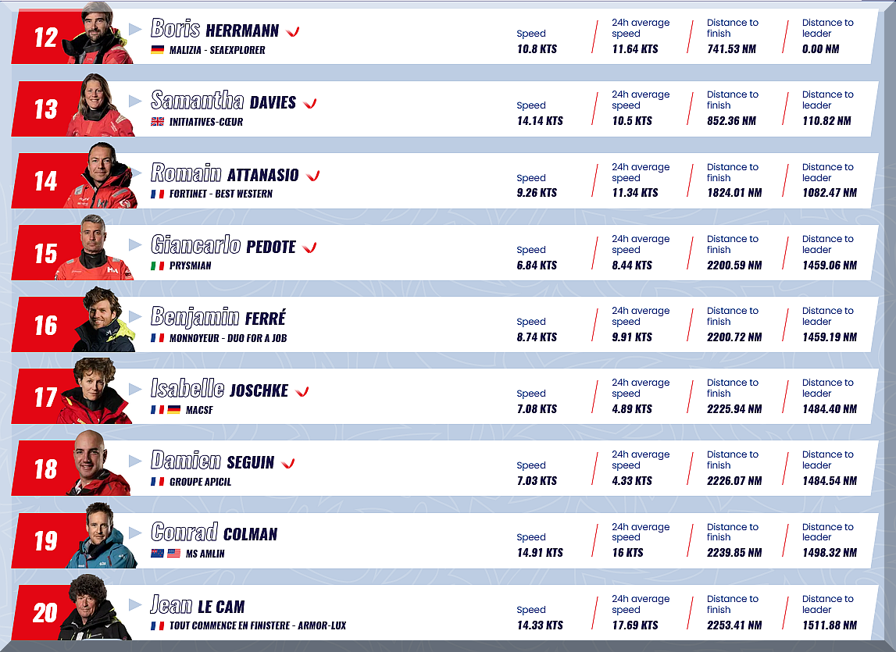Click the red foil icon next to Joschke
Screen dimensions: 896x652
click(x=302, y=391)
